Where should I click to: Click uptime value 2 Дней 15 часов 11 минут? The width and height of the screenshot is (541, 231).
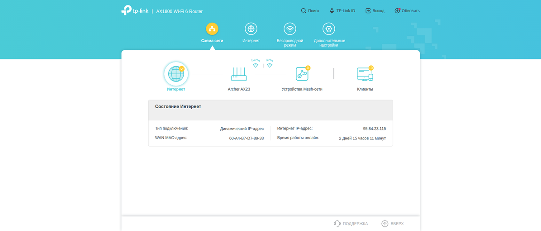[x=363, y=138]
